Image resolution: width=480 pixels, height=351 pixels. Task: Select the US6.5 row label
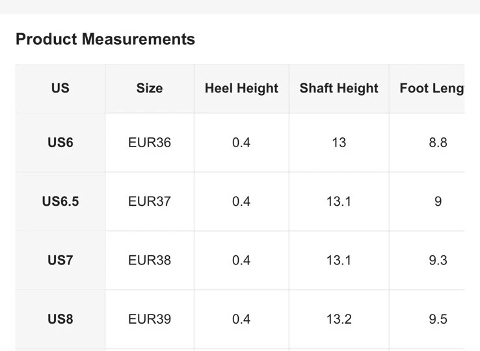click(x=60, y=201)
